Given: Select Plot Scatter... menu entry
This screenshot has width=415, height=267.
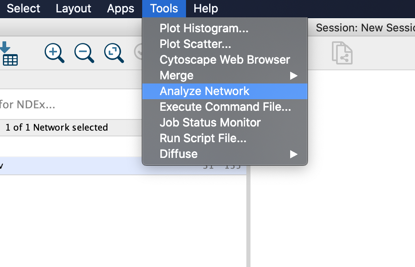Looking at the screenshot, I should click(195, 44).
